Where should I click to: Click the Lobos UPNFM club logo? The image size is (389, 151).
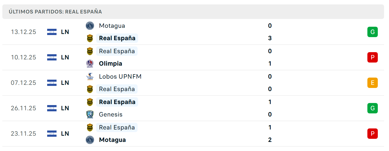[x=90, y=77]
